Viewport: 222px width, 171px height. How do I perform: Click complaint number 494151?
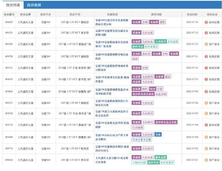9,68
